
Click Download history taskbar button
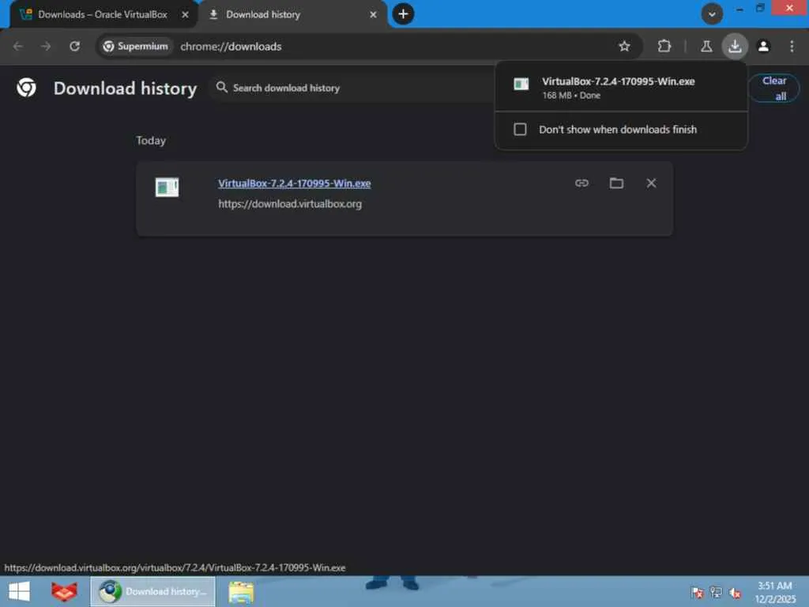pyautogui.click(x=152, y=591)
